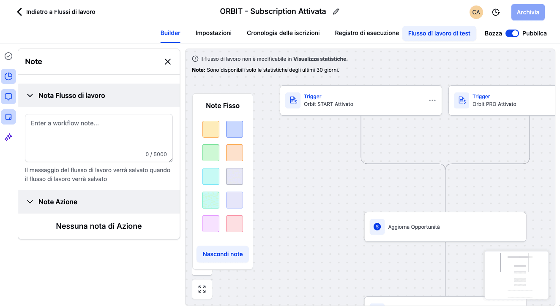Edit workflow name with pencil icon

tap(336, 12)
